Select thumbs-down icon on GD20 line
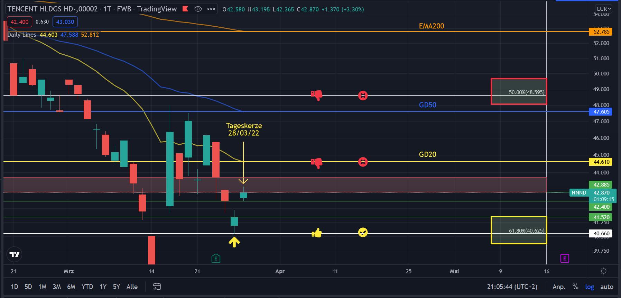 pyautogui.click(x=316, y=163)
